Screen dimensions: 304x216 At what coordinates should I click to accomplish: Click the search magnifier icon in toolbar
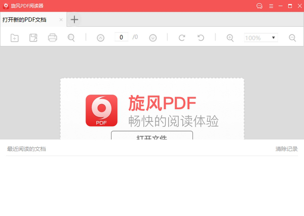71,38
